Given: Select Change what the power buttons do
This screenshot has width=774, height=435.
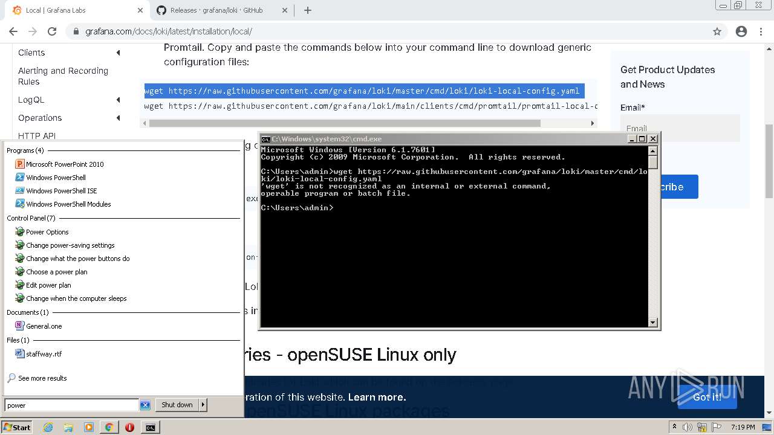Looking at the screenshot, I should [72, 259].
